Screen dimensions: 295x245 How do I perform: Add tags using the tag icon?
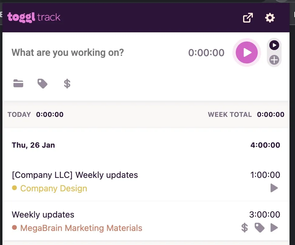[x=42, y=83]
